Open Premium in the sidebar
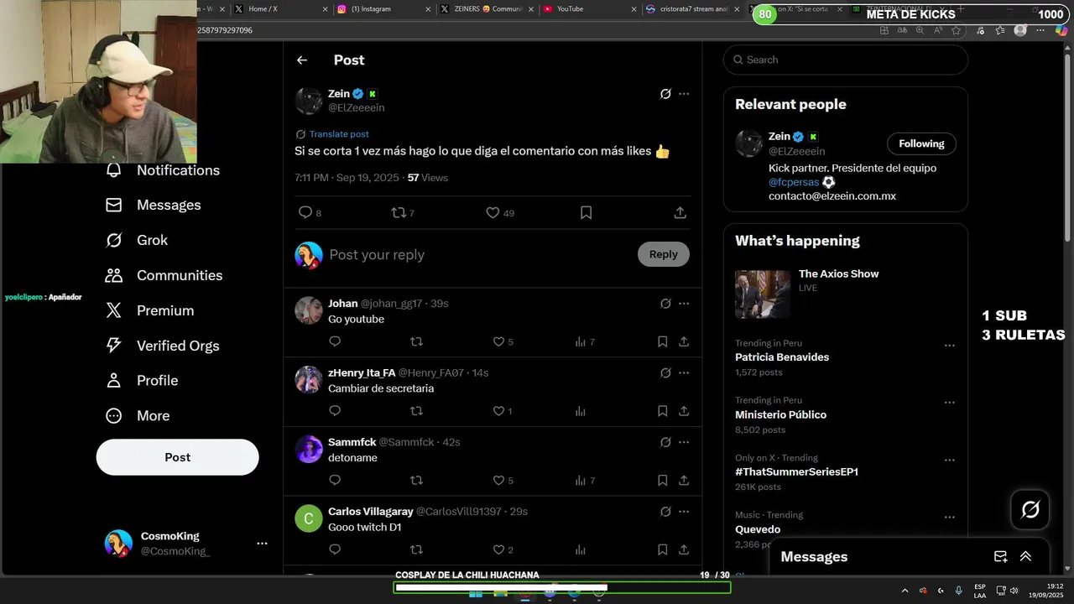The height and width of the screenshot is (604, 1074). click(149, 311)
